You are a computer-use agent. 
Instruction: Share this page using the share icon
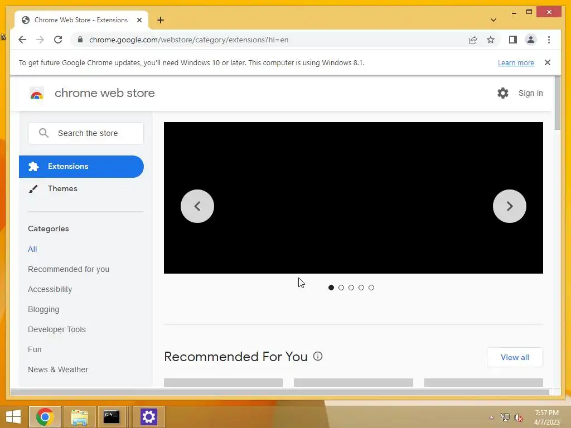[473, 40]
